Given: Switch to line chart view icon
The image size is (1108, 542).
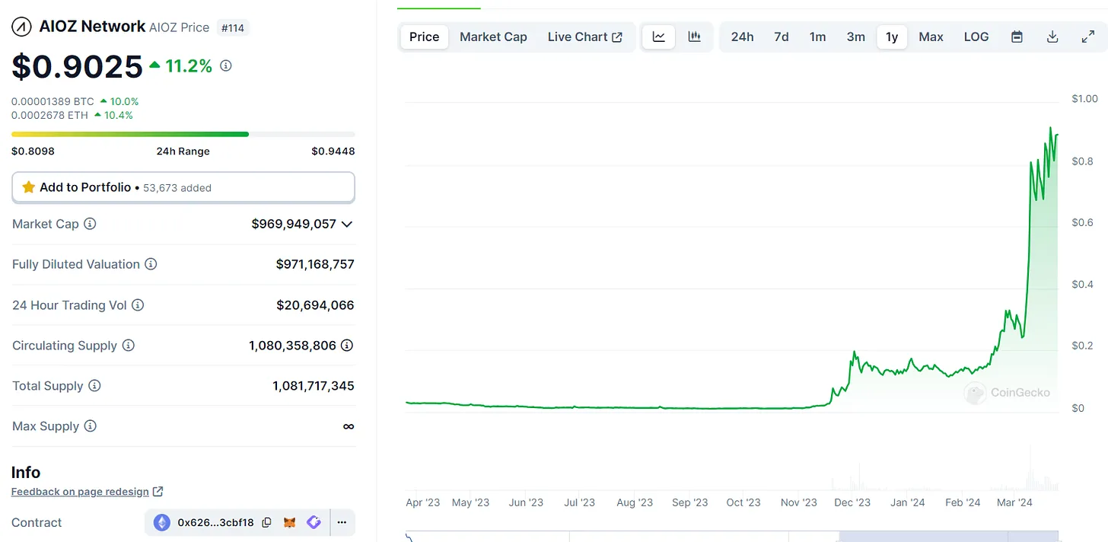Looking at the screenshot, I should 659,37.
